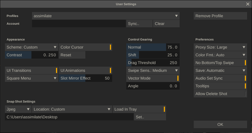
Task: Expand the Proxy Size: Large dropdown
Action: pyautogui.click(x=220, y=47)
